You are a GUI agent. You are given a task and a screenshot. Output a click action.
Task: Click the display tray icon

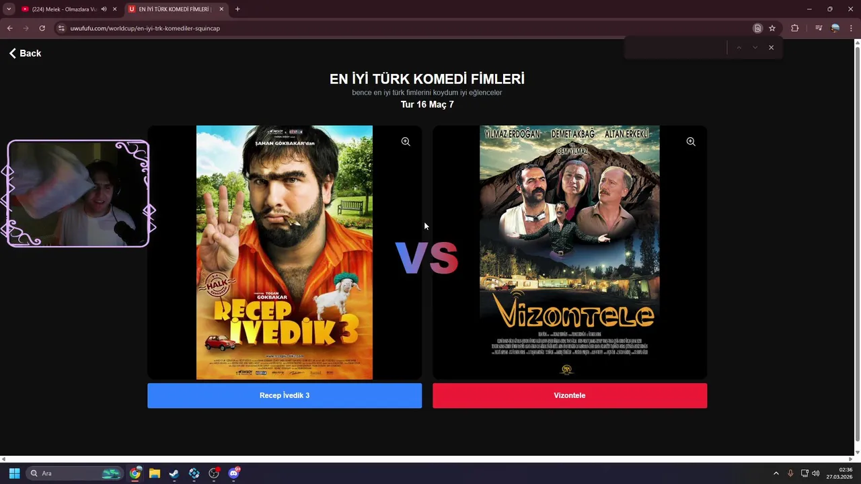(804, 473)
